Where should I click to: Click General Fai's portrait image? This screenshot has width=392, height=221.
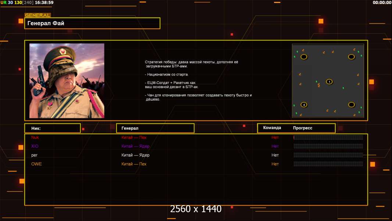67,81
